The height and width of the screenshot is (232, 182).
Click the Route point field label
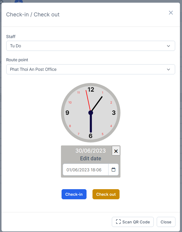point(17,60)
